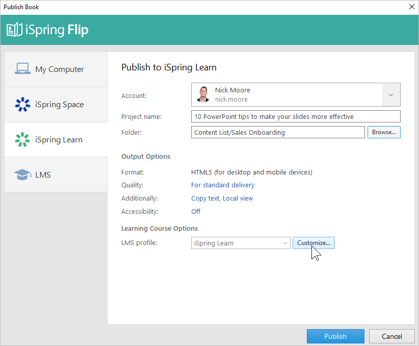The height and width of the screenshot is (346, 419).
Task: Click the green iSpring Learn icon
Action: click(x=22, y=139)
